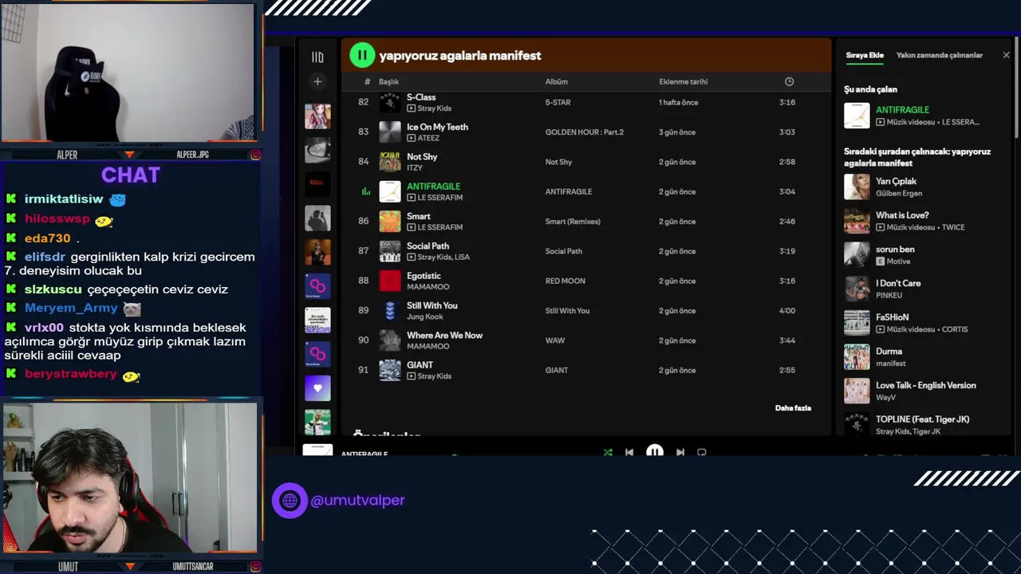
Task: Select the Smart track by LE SSERAFIM
Action: [x=418, y=216]
